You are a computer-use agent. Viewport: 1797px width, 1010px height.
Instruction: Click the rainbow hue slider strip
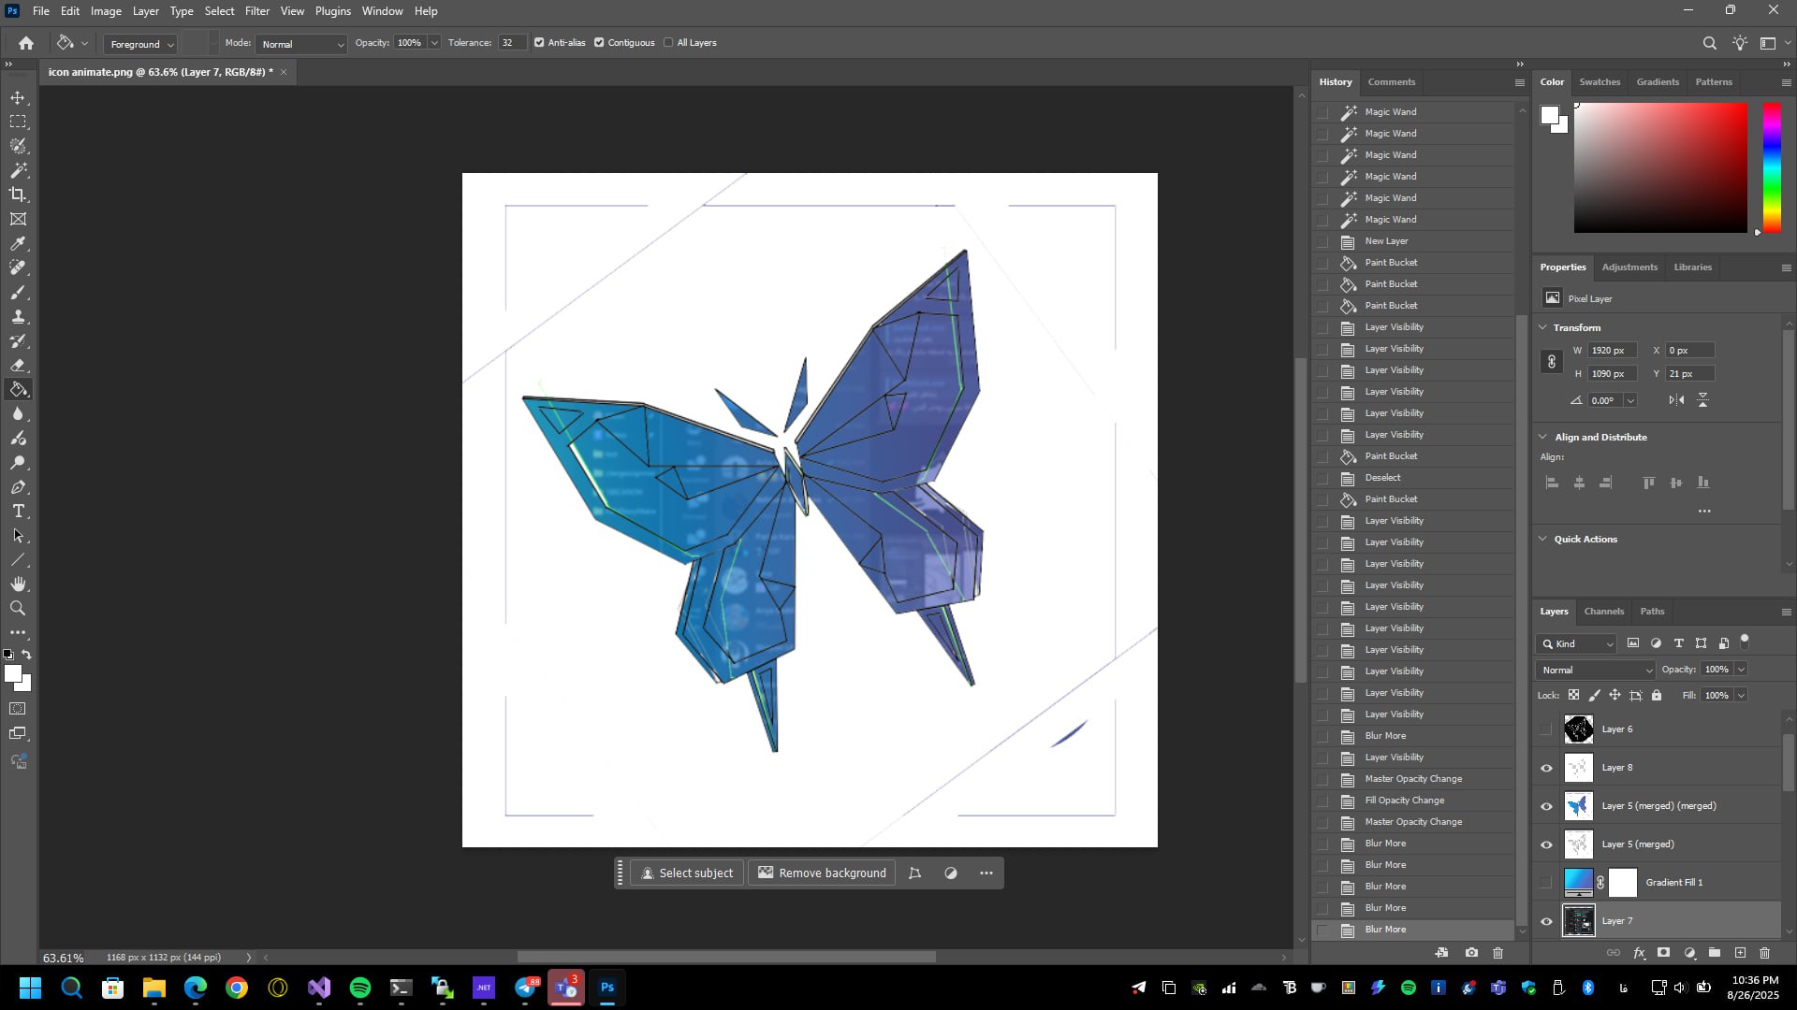[x=1771, y=168]
